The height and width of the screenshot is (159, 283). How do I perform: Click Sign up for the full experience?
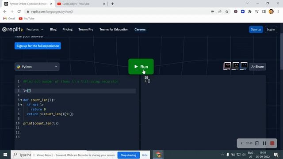pos(38,46)
